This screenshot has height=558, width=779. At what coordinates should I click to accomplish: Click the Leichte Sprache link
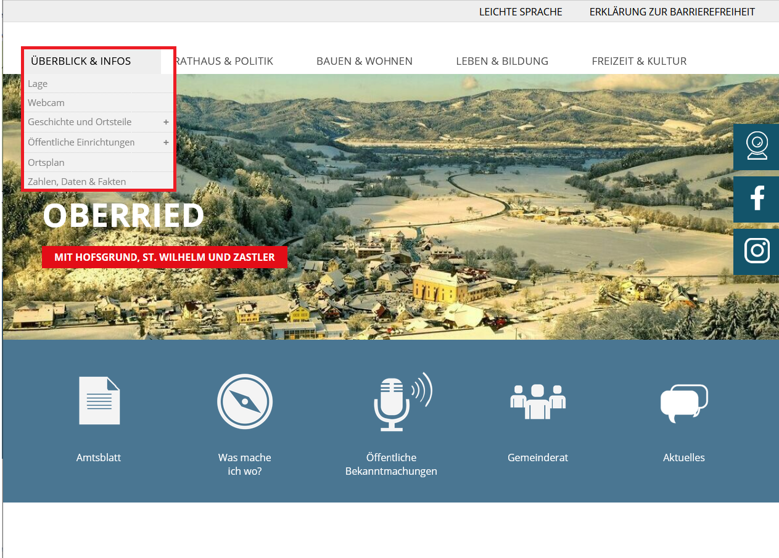[x=521, y=12]
